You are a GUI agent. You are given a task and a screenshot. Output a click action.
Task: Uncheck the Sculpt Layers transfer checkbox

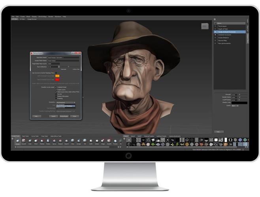(56, 89)
